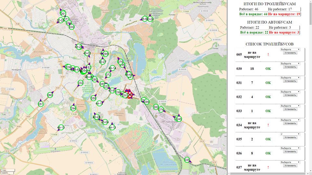The image size is (312, 175).
Task: Click Установить button for trolleybus 032
Action: (290, 95)
